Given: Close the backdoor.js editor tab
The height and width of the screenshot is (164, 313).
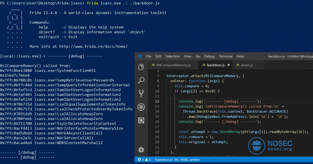Looking at the screenshot, I should tap(229, 65).
